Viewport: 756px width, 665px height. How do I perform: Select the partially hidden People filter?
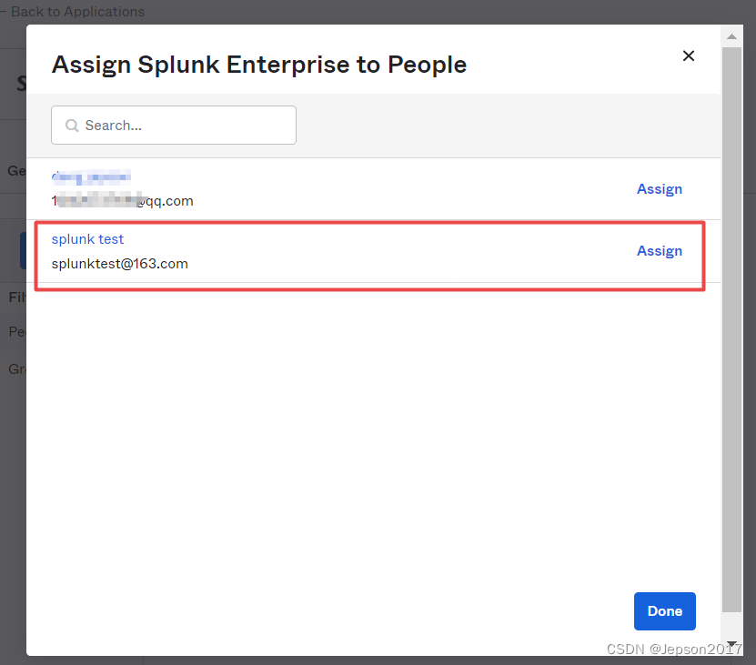[16, 332]
